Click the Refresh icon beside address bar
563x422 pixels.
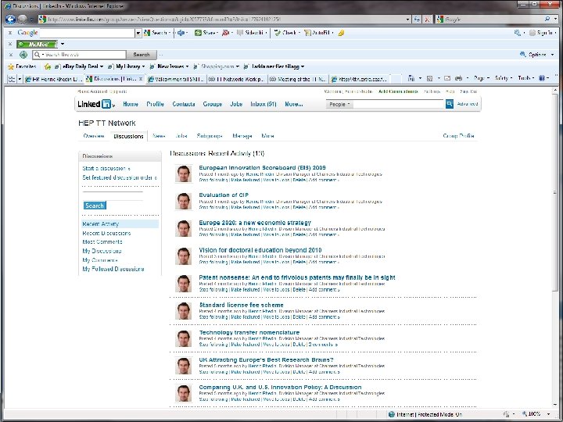[417, 20]
